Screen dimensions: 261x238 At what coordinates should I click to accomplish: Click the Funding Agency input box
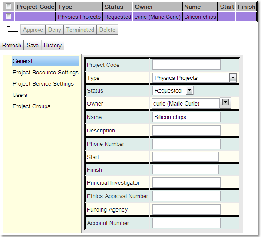(186, 210)
